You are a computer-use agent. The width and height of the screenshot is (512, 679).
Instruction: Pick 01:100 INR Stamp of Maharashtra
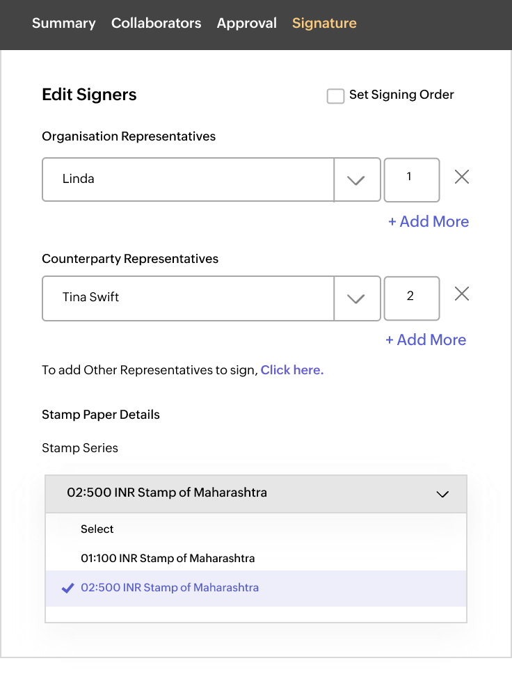coord(168,559)
